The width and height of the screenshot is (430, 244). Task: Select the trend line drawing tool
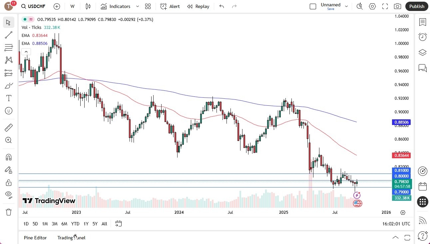9,35
